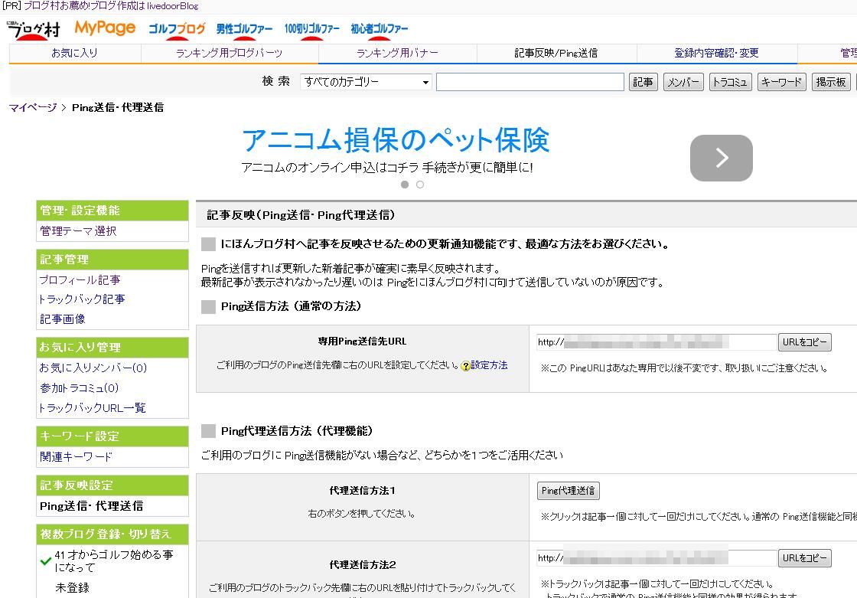Open the livedoorBlog PR link at top
857x598 pixels.
(x=112, y=6)
